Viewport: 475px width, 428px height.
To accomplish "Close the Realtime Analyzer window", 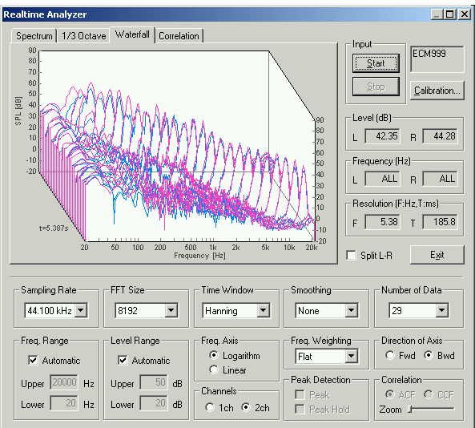I will coord(465,14).
